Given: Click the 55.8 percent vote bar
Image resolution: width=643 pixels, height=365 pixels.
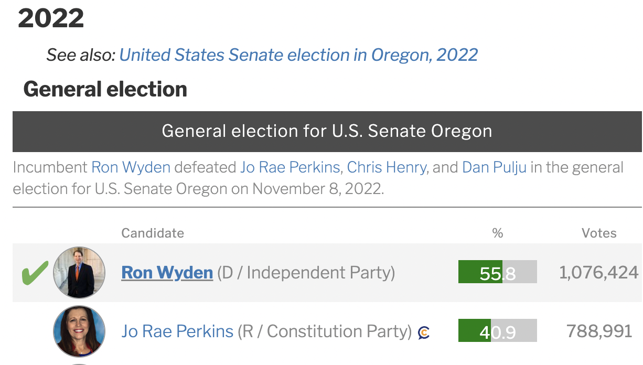Looking at the screenshot, I should click(x=498, y=272).
